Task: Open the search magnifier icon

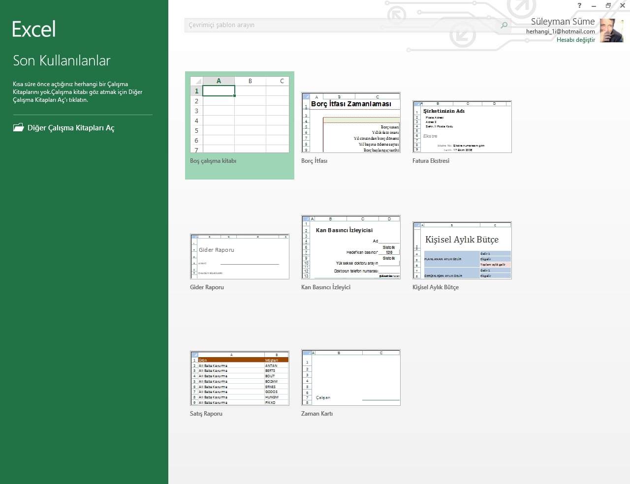Action: pos(503,25)
